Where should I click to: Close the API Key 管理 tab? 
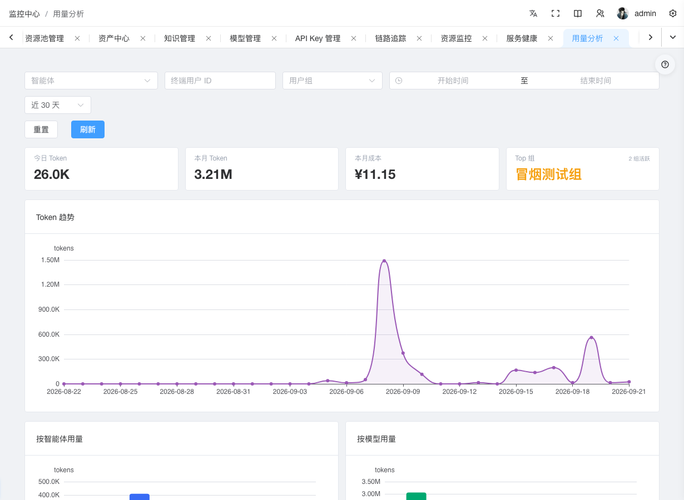(354, 38)
